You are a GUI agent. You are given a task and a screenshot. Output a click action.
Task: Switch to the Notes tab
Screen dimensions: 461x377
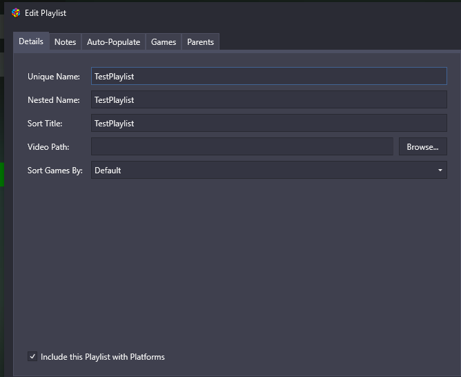pyautogui.click(x=65, y=42)
